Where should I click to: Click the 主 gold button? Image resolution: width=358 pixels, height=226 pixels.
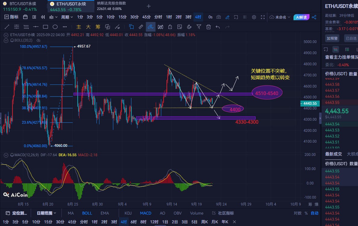79,27
